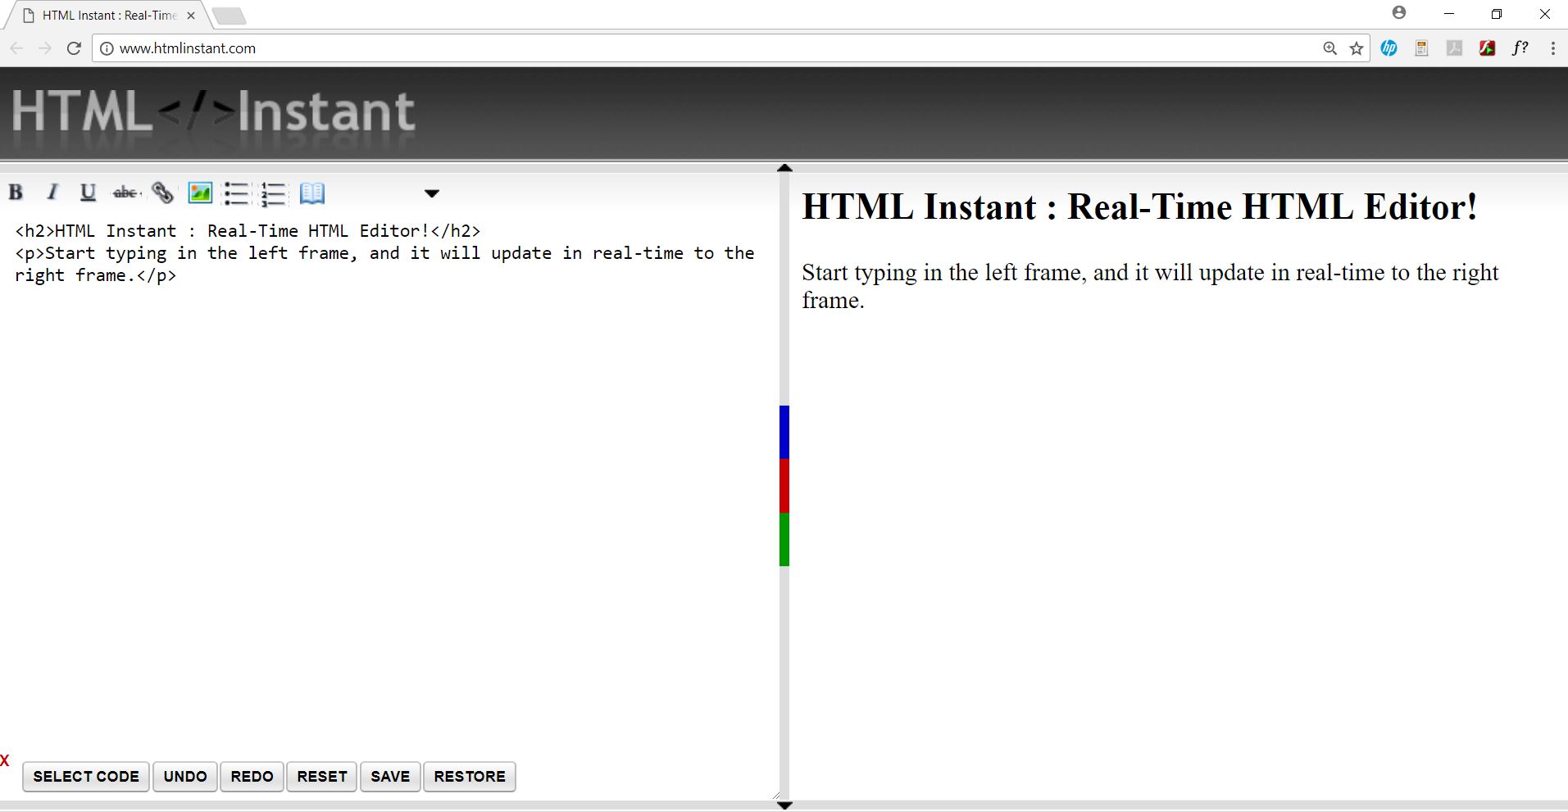Toggle italic formatting in the editor toolbar

coord(52,193)
